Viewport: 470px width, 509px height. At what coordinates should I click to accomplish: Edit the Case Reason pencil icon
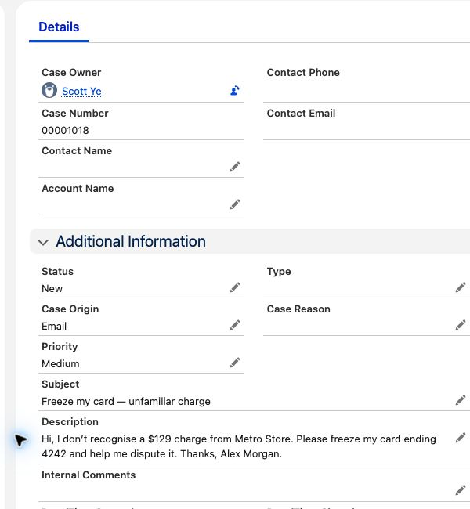(461, 325)
